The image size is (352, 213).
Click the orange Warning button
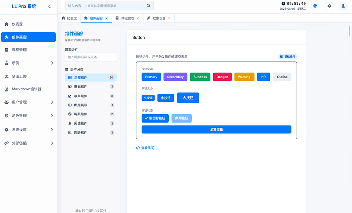coord(244,77)
